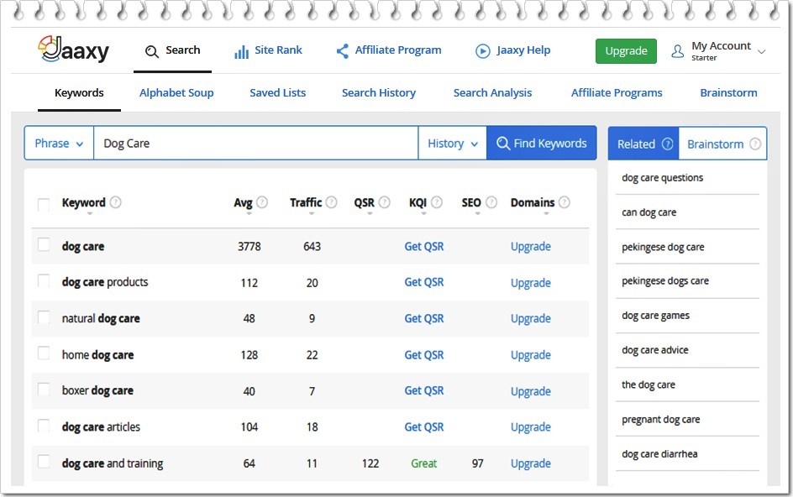Click the Find Keywords button
Viewport: 793px width, 497px height.
[542, 143]
